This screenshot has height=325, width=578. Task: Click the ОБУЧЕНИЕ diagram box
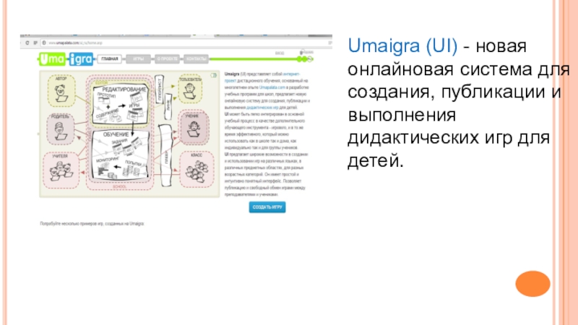pyautogui.click(x=121, y=155)
